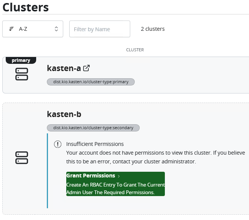Click the Create An RBAC Entry description

[115, 188]
